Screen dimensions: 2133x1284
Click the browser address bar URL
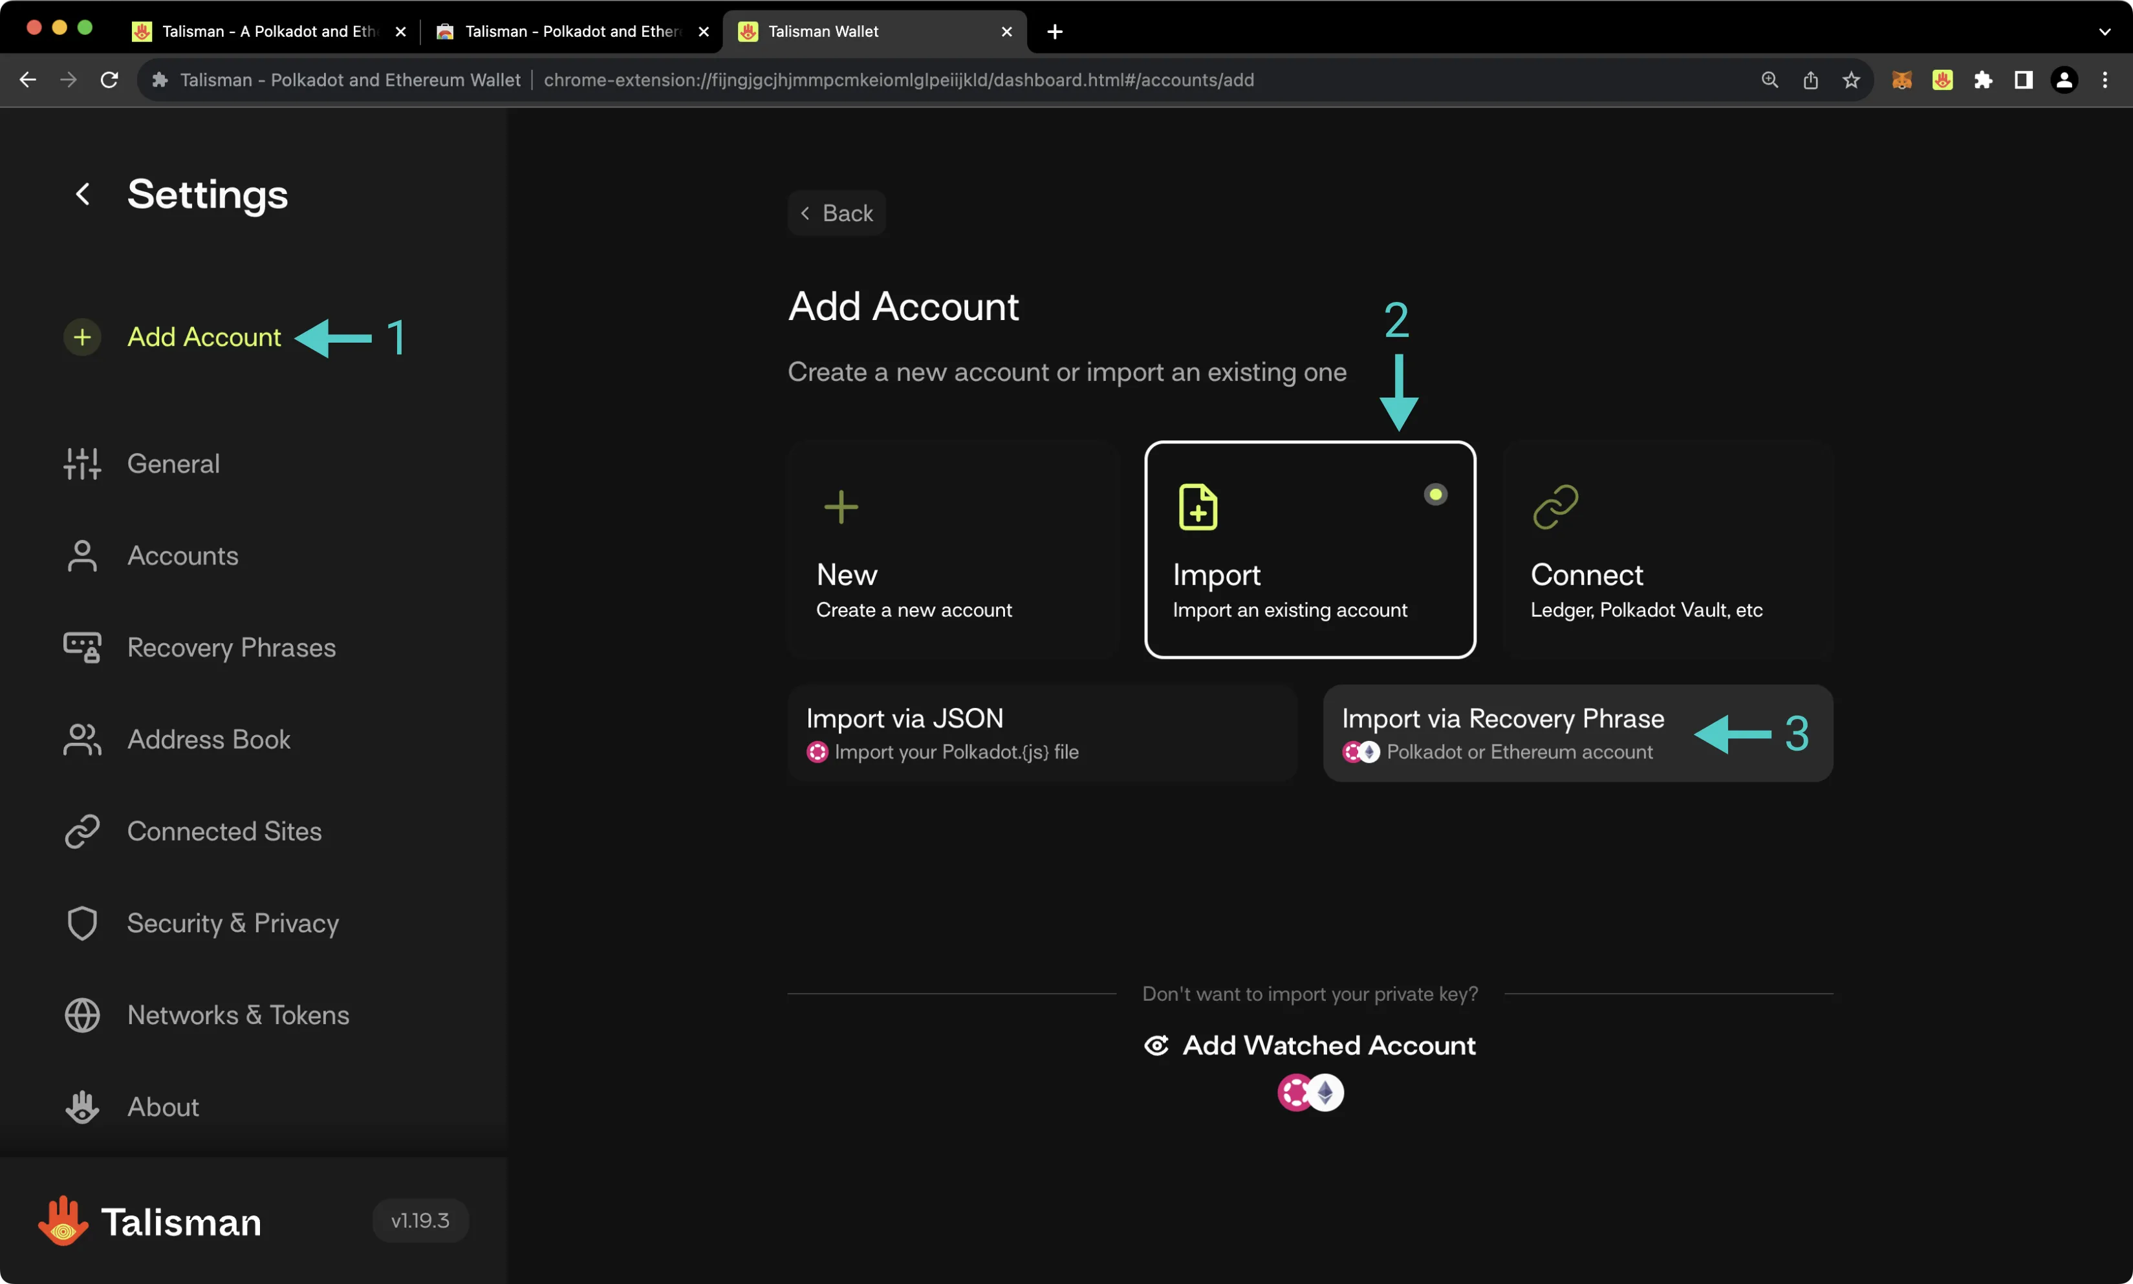click(x=898, y=80)
